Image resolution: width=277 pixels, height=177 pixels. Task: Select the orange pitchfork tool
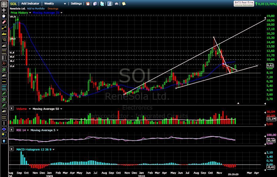pyautogui.click(x=4, y=64)
